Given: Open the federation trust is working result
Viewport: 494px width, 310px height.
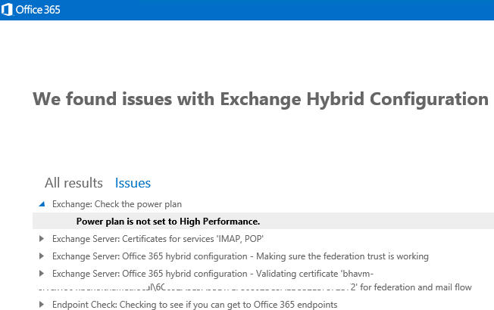Looking at the screenshot, I should coord(240,256).
